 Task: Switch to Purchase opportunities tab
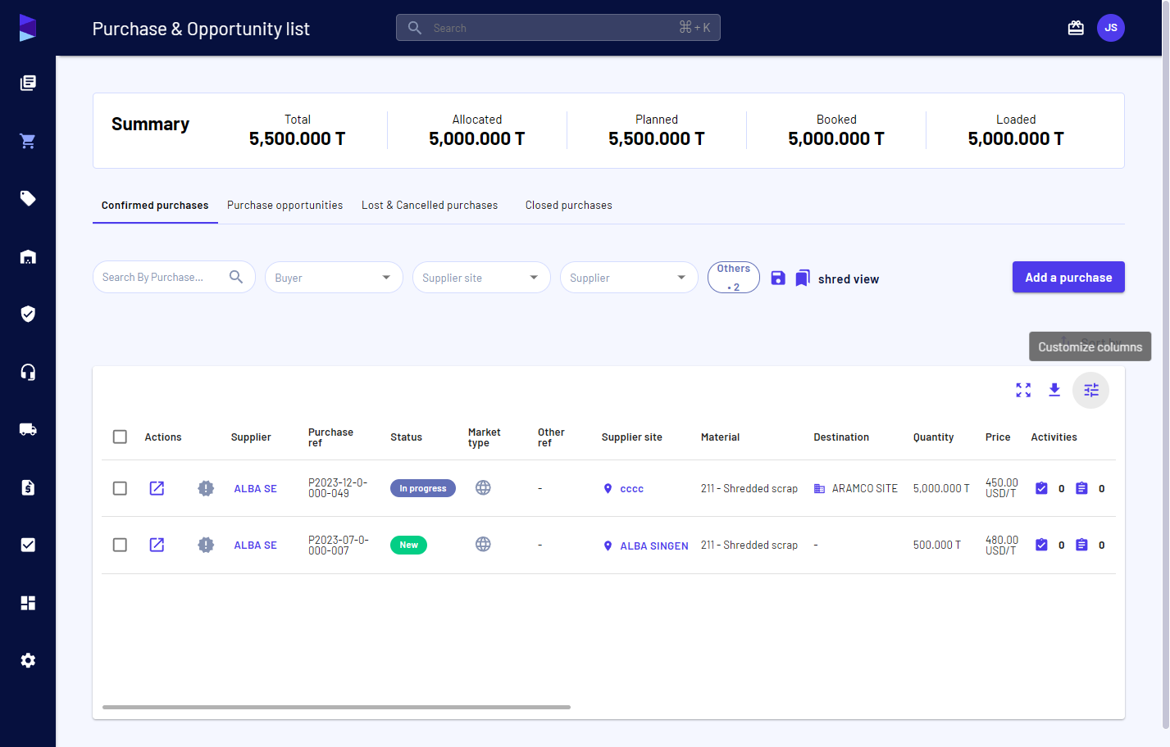pos(285,206)
